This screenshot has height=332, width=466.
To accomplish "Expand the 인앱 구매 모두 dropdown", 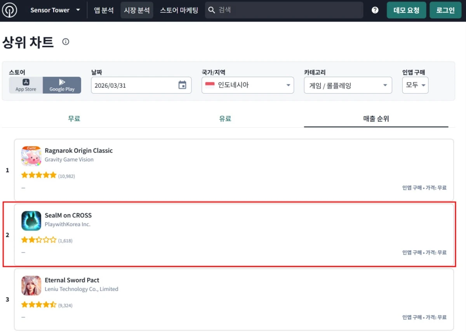I will (x=415, y=85).
